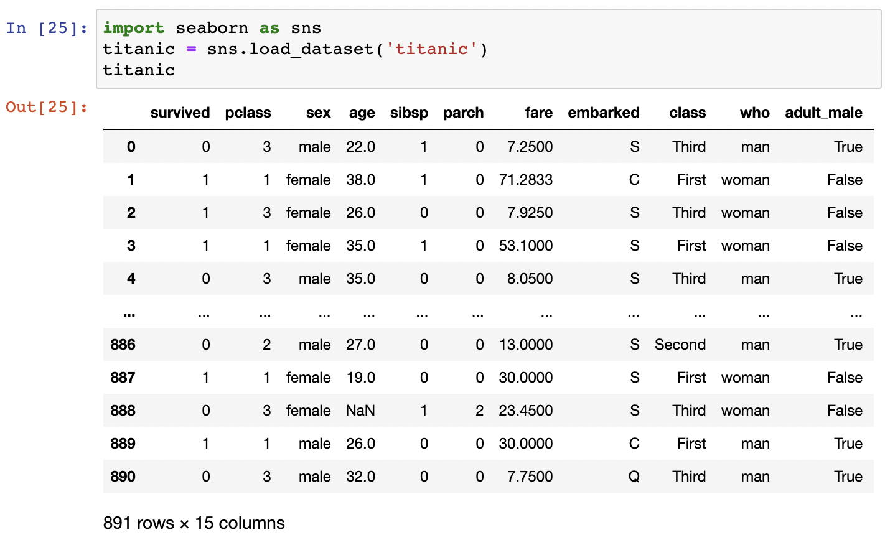885x535 pixels.
Task: Select row index 887
Action: [x=123, y=378]
